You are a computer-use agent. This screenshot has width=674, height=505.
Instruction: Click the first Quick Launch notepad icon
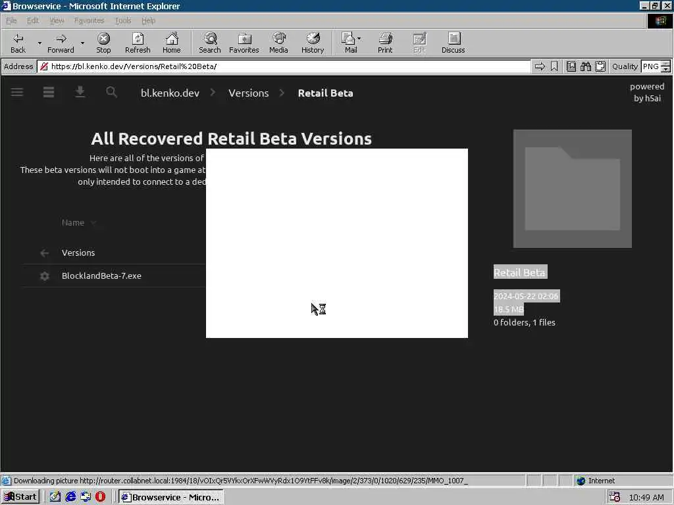tap(55, 497)
